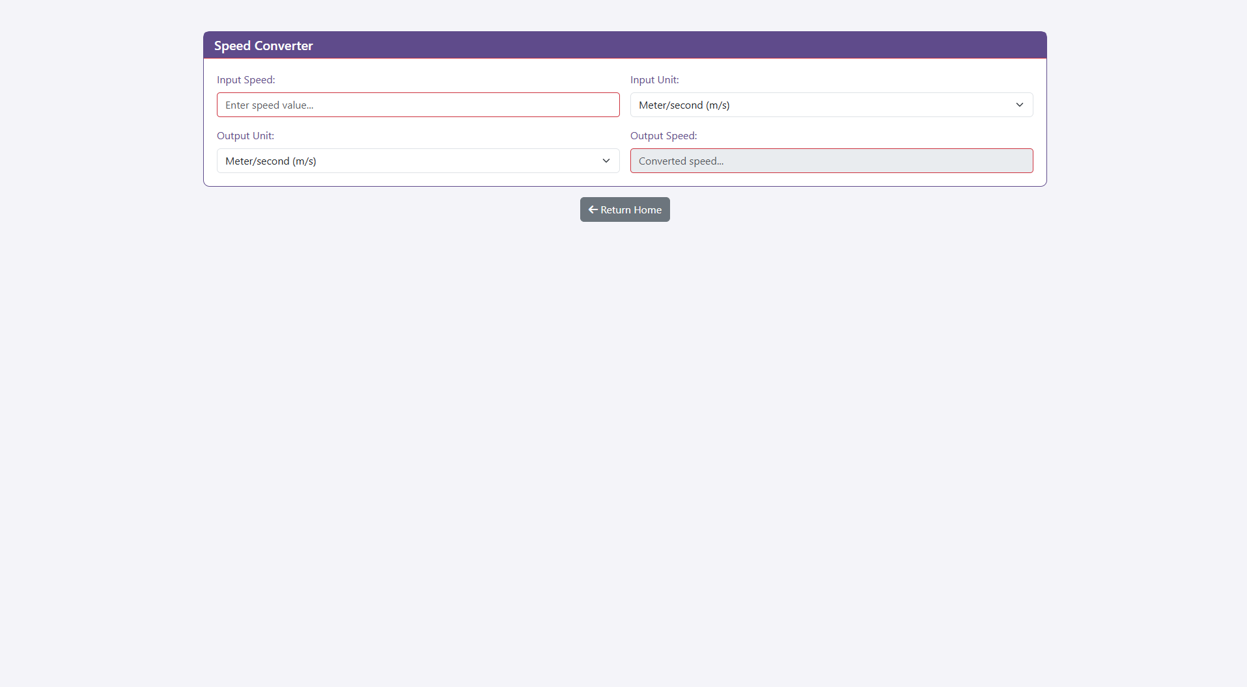This screenshot has height=687, width=1247.
Task: Click the "Converted speed..." placeholder text
Action: coord(680,161)
